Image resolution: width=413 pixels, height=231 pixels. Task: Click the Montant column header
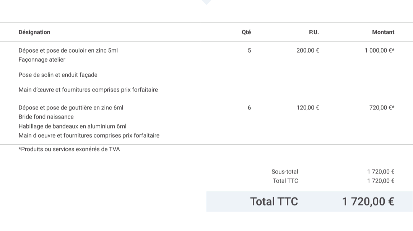(383, 32)
